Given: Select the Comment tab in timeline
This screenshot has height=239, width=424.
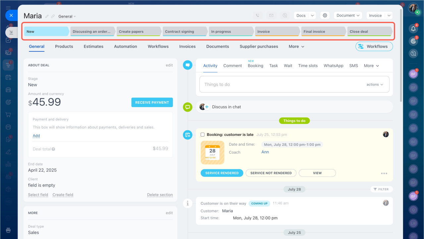Looking at the screenshot, I should pos(233,66).
